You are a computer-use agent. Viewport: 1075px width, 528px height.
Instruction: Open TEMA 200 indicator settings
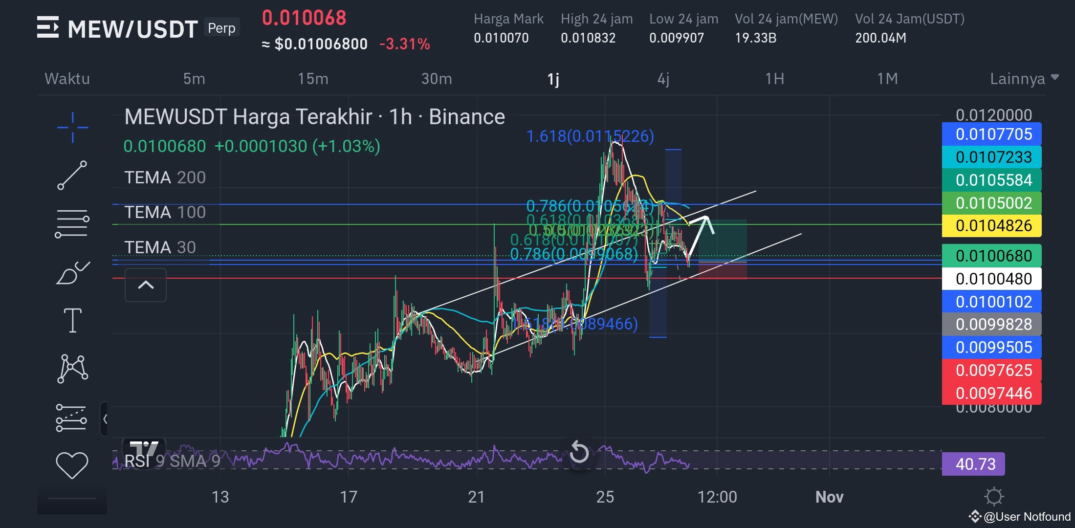(x=165, y=177)
